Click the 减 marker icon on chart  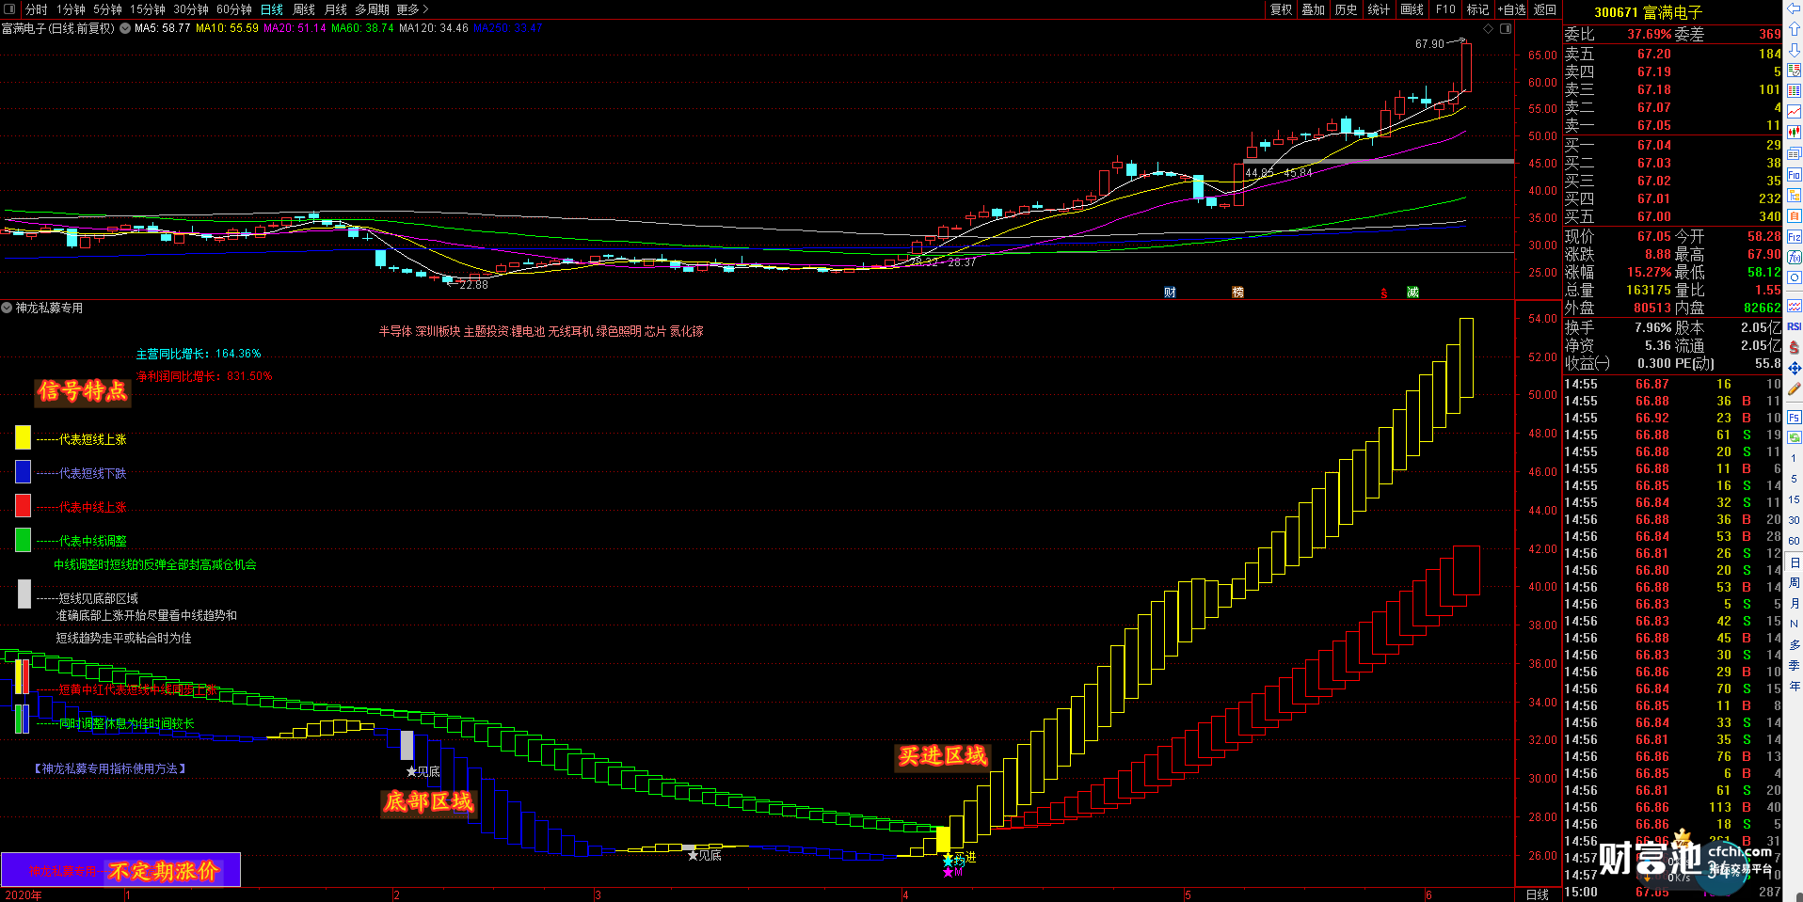1412,293
